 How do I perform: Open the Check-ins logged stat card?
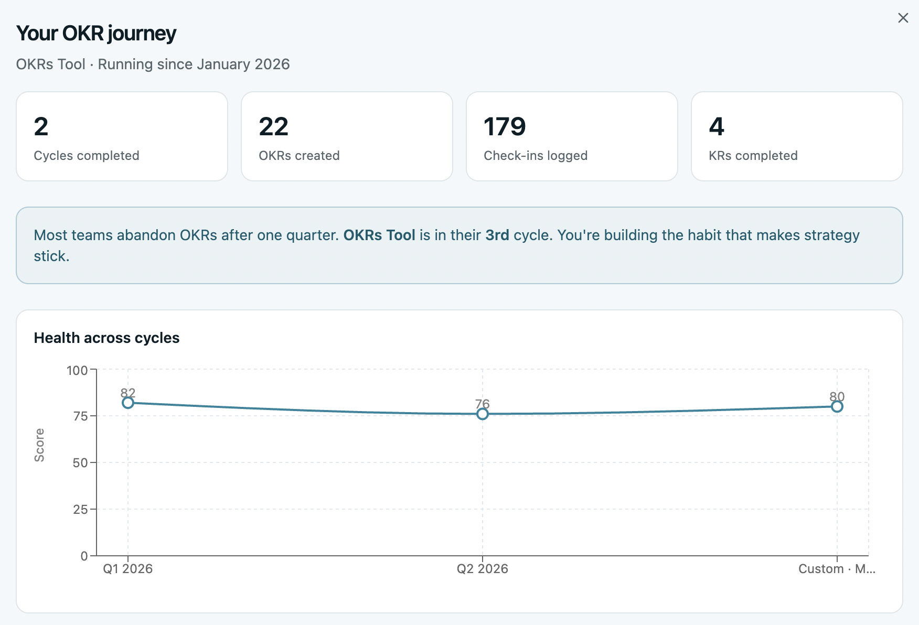point(572,136)
